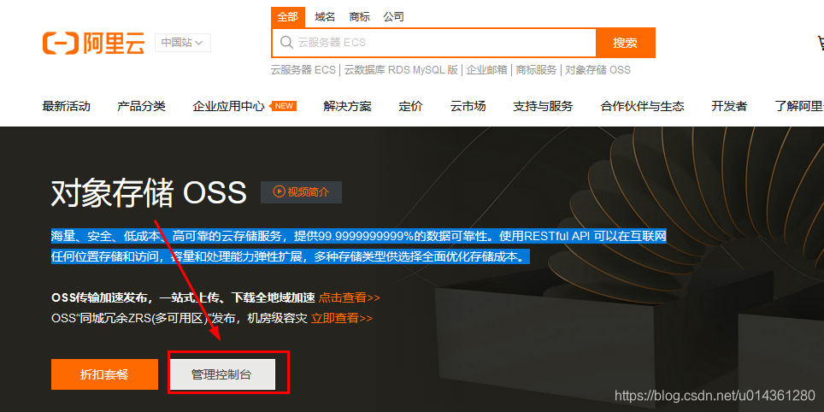The height and width of the screenshot is (412, 824).
Task: Select the 域名 search tab
Action: coord(325,17)
